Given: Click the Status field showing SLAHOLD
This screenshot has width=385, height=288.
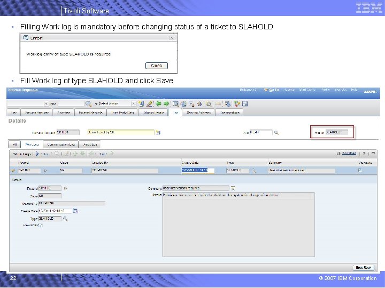Looking at the screenshot, I should click(337, 132).
